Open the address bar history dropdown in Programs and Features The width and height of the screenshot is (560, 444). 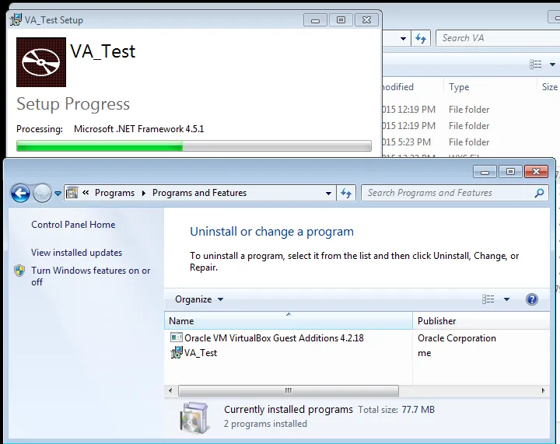tap(328, 193)
